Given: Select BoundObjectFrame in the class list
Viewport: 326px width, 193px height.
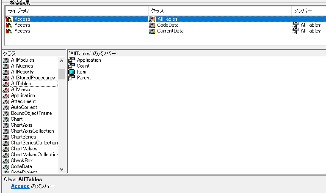Looking at the screenshot, I should (31, 113).
